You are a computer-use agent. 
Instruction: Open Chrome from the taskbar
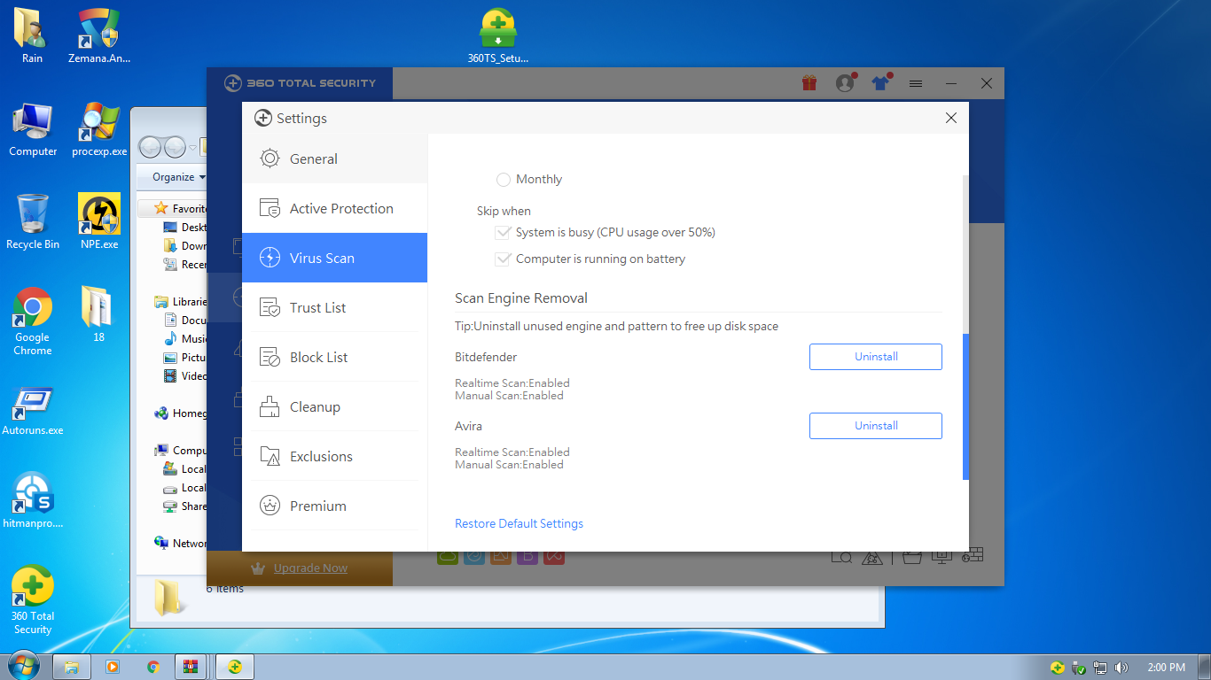click(153, 667)
